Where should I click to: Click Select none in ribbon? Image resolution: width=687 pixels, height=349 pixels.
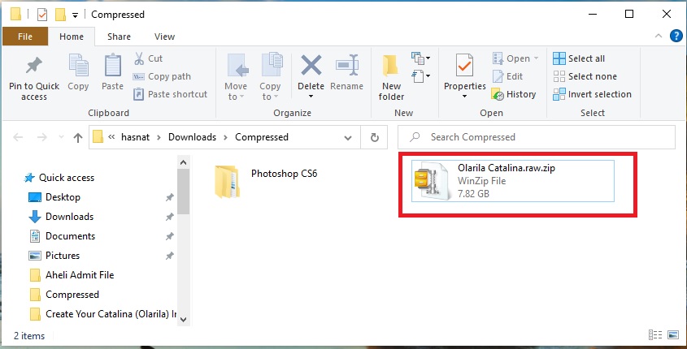point(585,76)
